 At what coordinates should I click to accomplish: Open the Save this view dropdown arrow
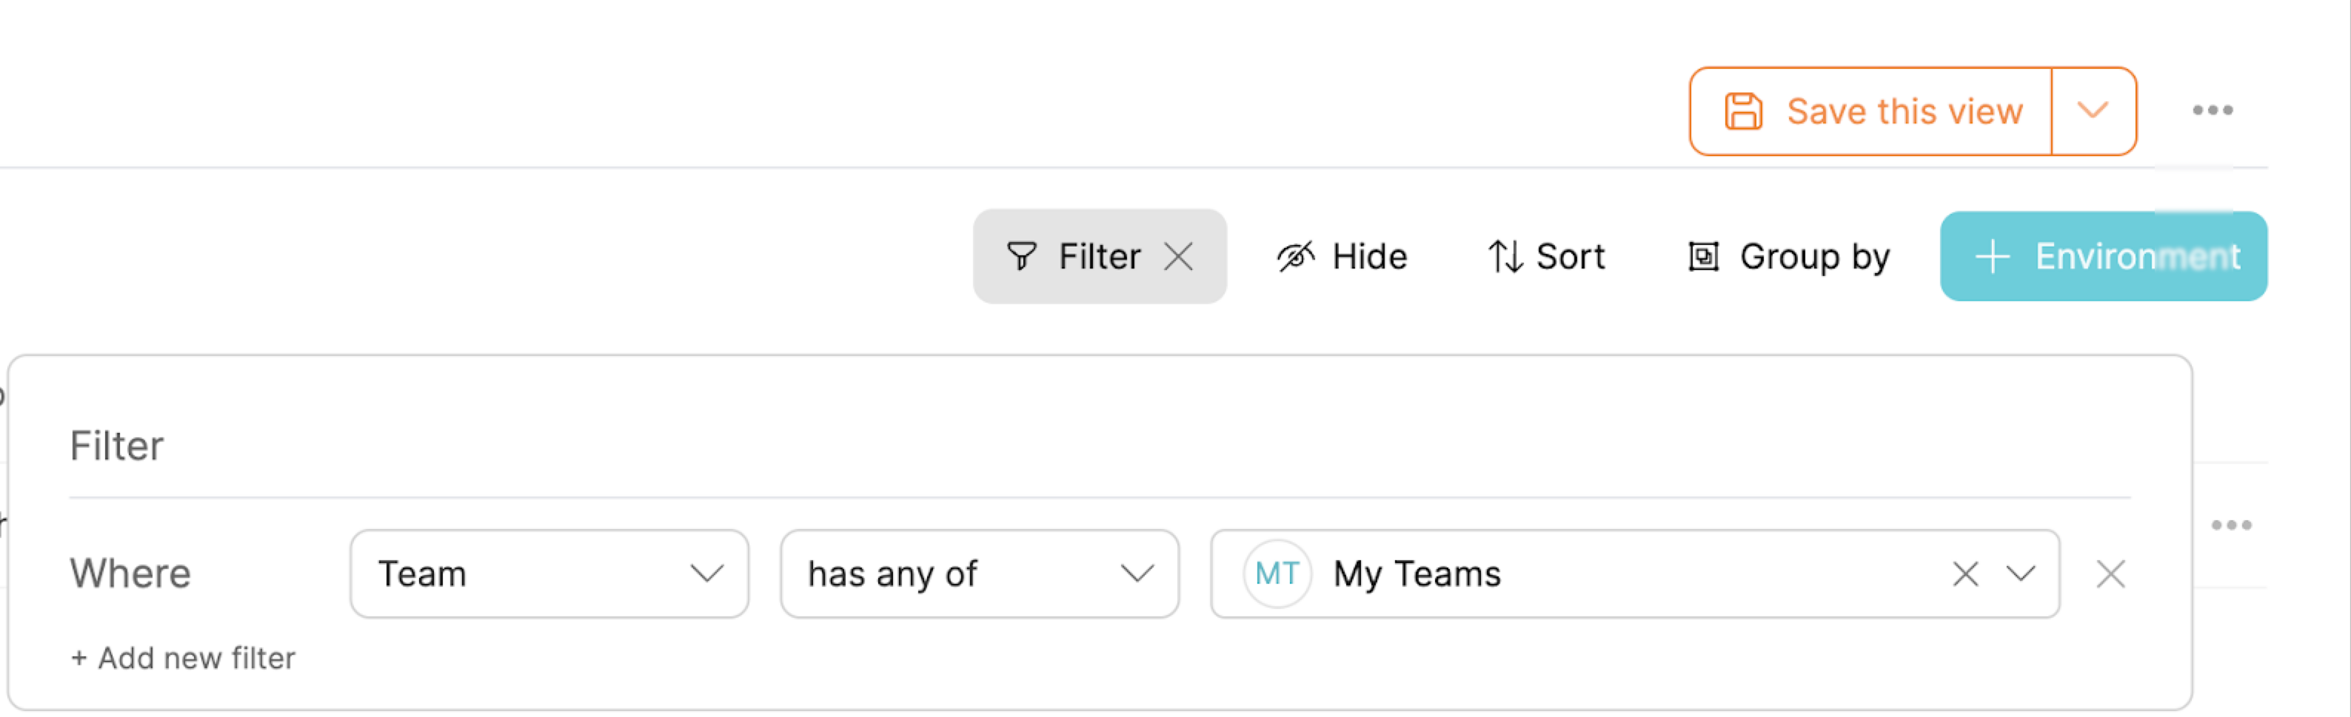click(2092, 111)
